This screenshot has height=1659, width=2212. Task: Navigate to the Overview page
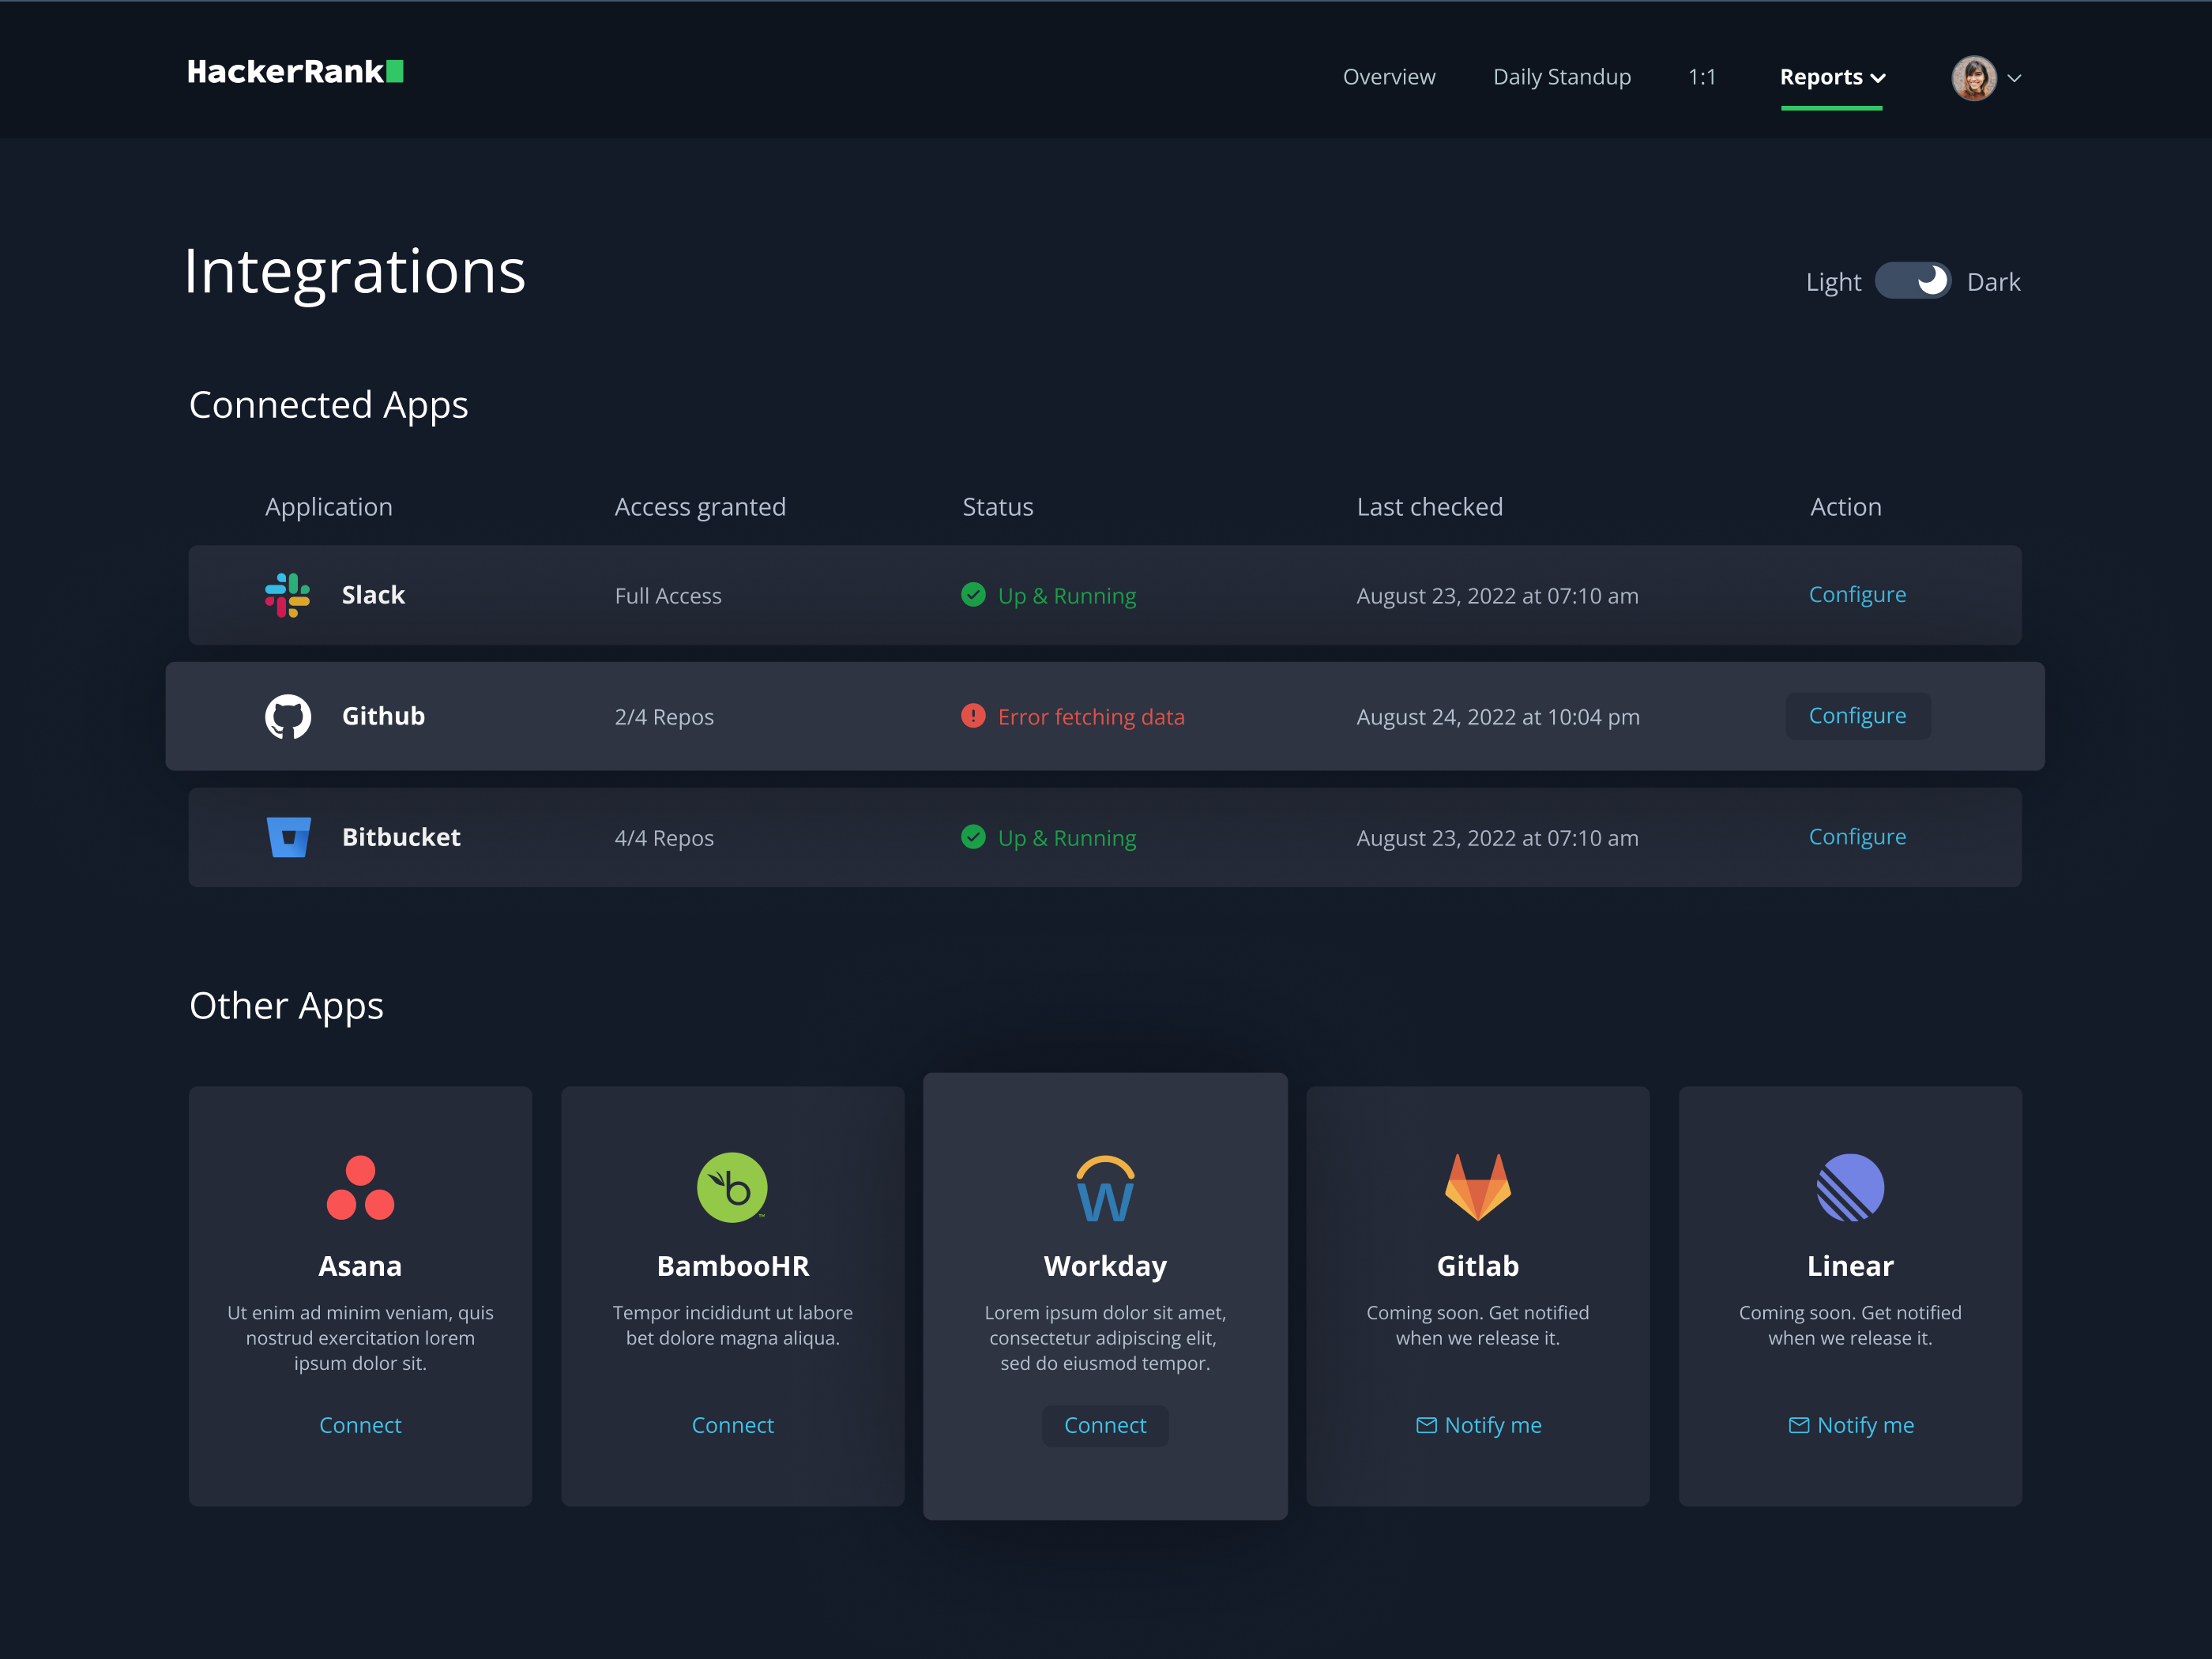coord(1389,77)
